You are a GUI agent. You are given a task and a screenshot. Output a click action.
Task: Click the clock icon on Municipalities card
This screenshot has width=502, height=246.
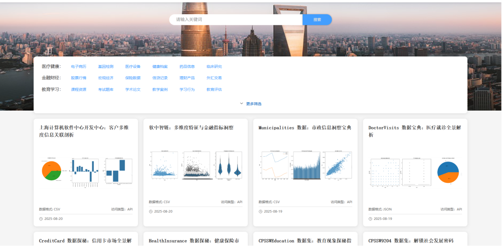coord(261,211)
